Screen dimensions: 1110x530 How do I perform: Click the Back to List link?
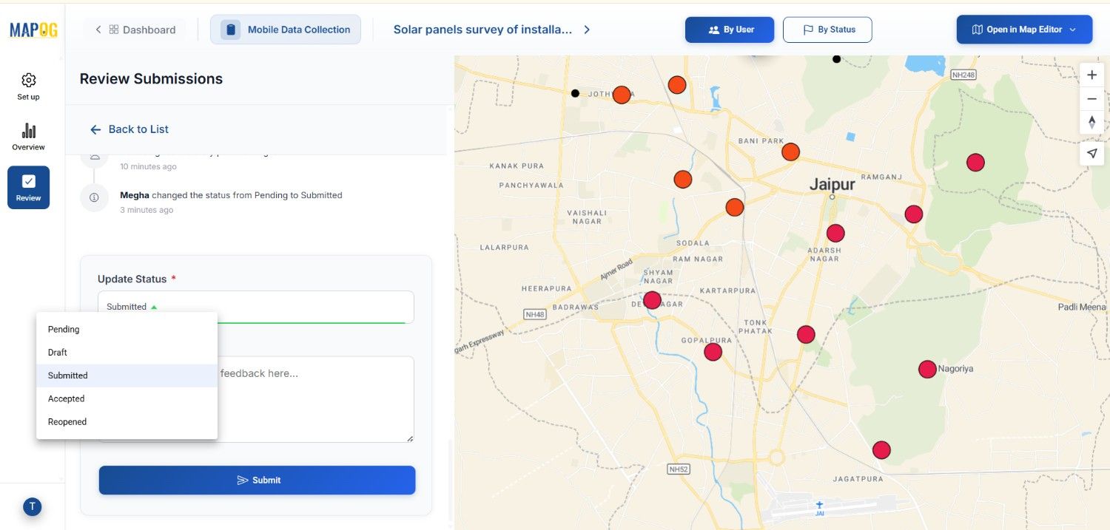tap(129, 129)
